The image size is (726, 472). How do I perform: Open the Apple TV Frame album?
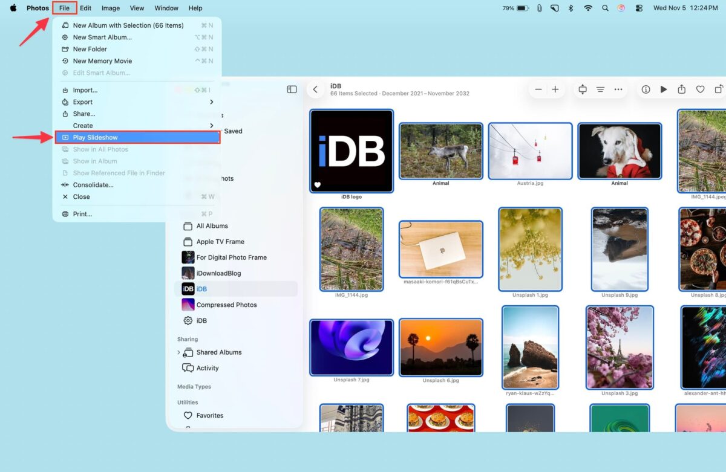click(236, 242)
